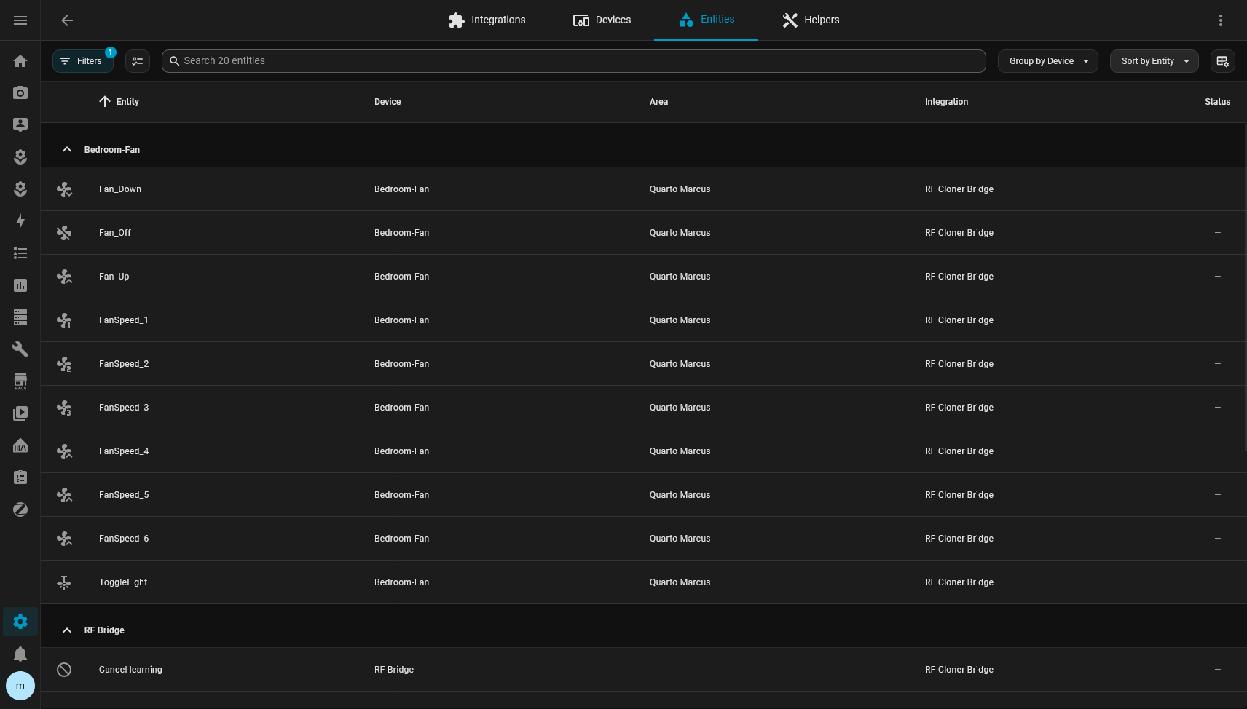Open the user profile avatar 'm'
This screenshot has width=1247, height=709.
click(20, 686)
